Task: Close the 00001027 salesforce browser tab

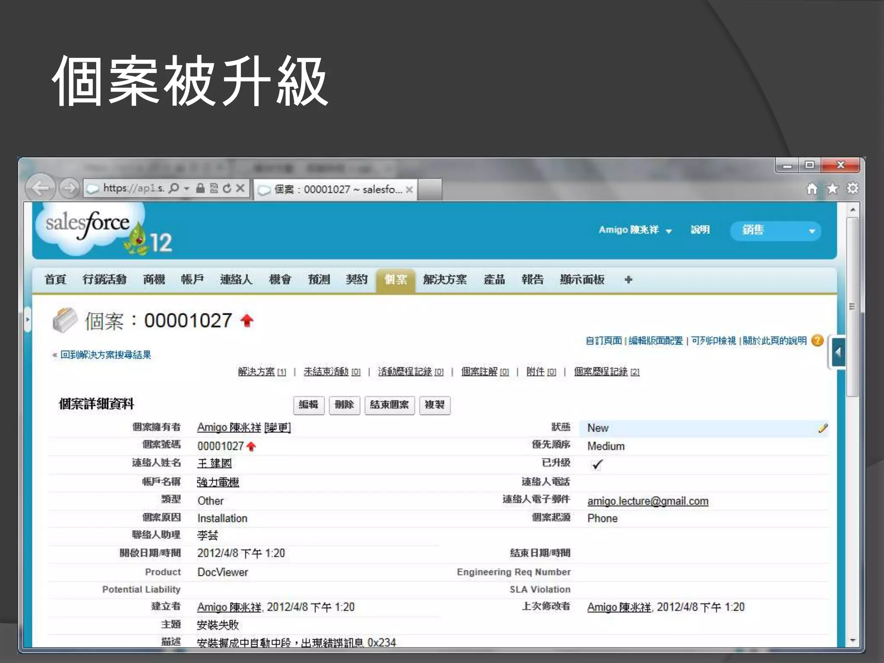Action: (409, 189)
